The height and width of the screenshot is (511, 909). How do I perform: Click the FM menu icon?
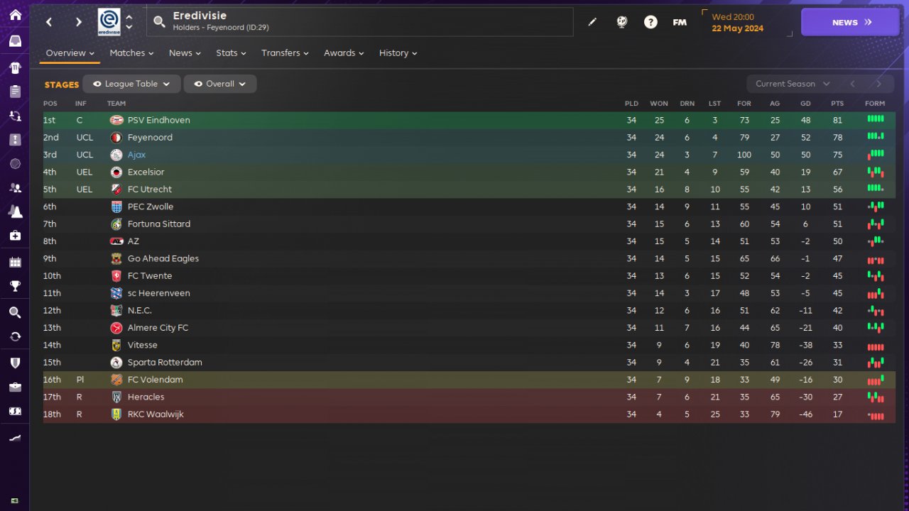pyautogui.click(x=680, y=22)
